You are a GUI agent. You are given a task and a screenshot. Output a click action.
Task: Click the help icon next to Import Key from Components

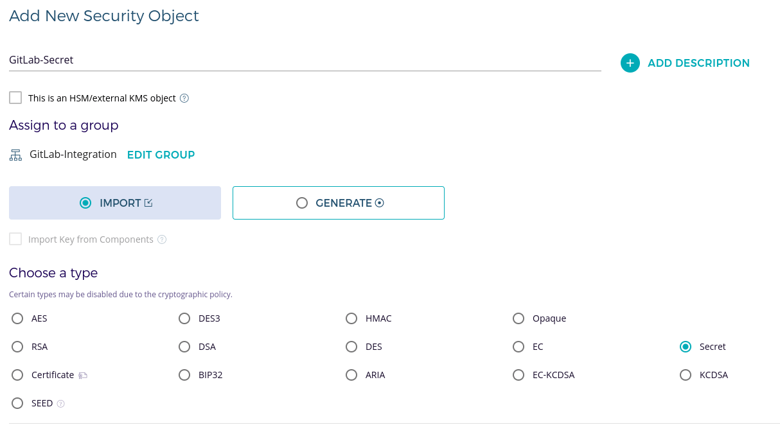click(162, 239)
